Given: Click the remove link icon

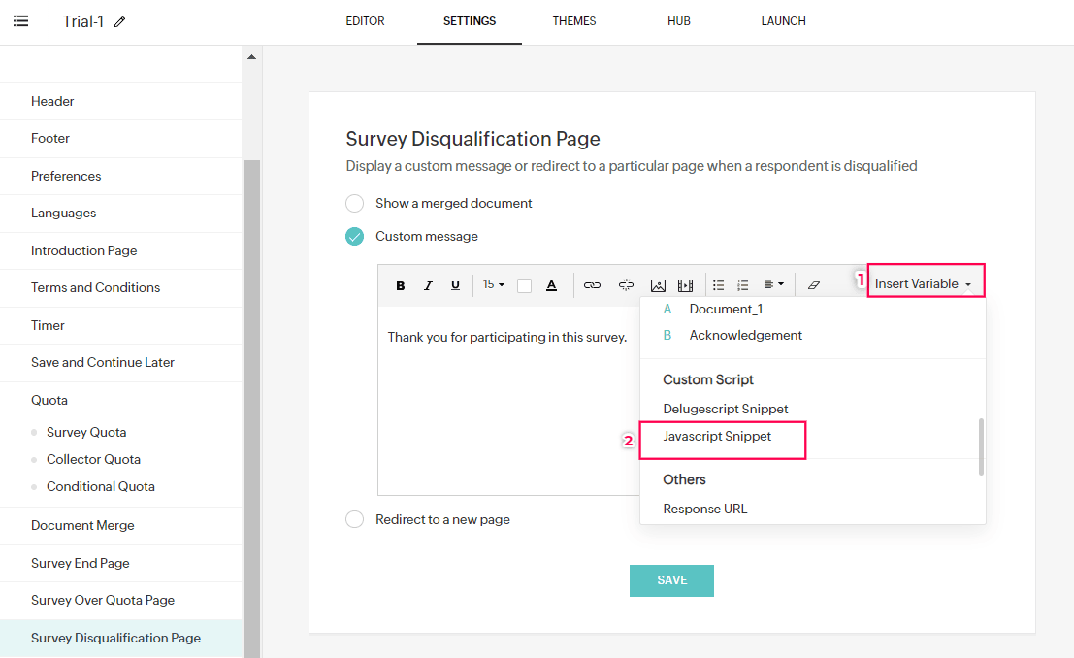Looking at the screenshot, I should coord(626,285).
